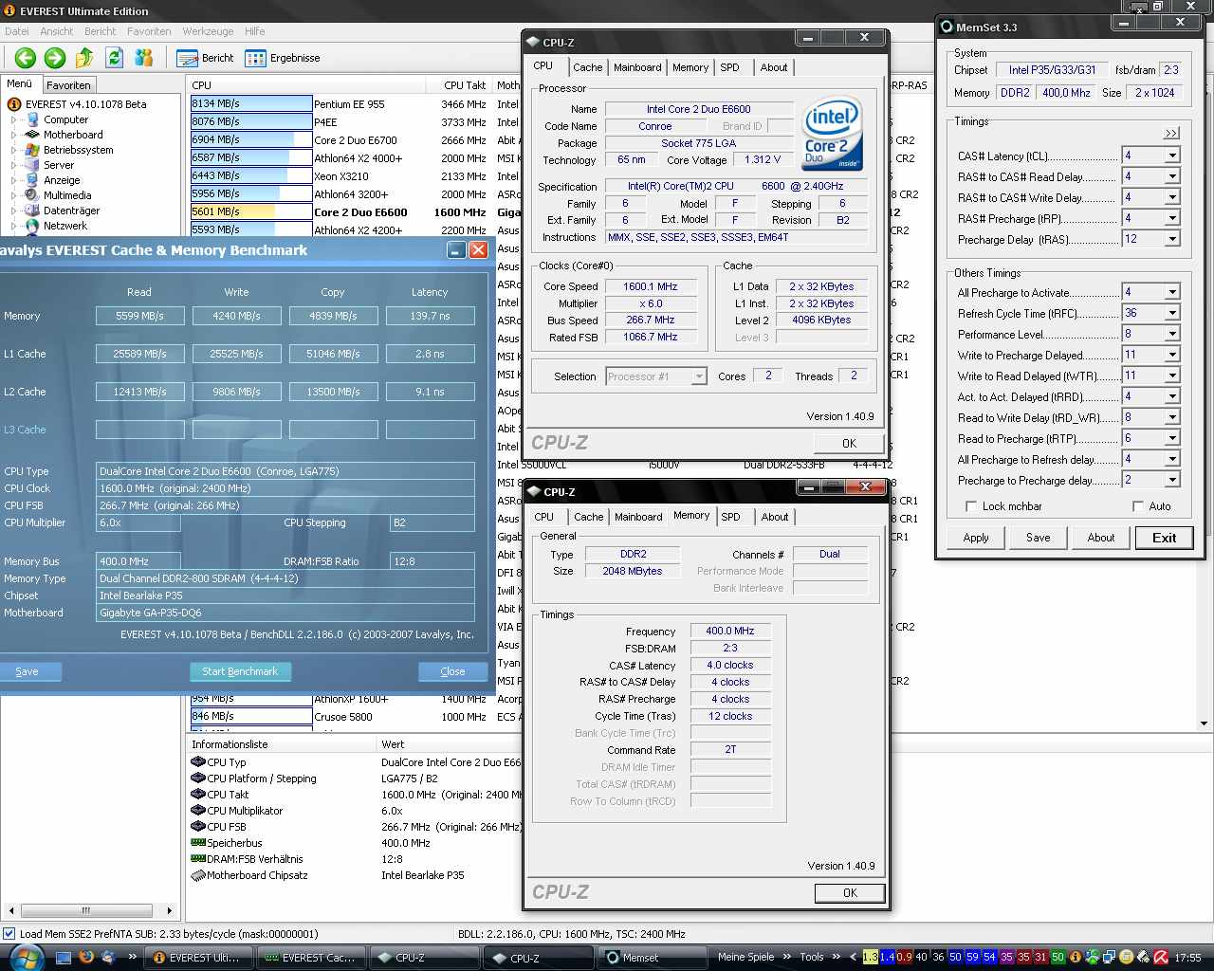The image size is (1214, 971).
Task: Open RAS# Precharge (tRP) dropdown
Action: pos(1172,218)
